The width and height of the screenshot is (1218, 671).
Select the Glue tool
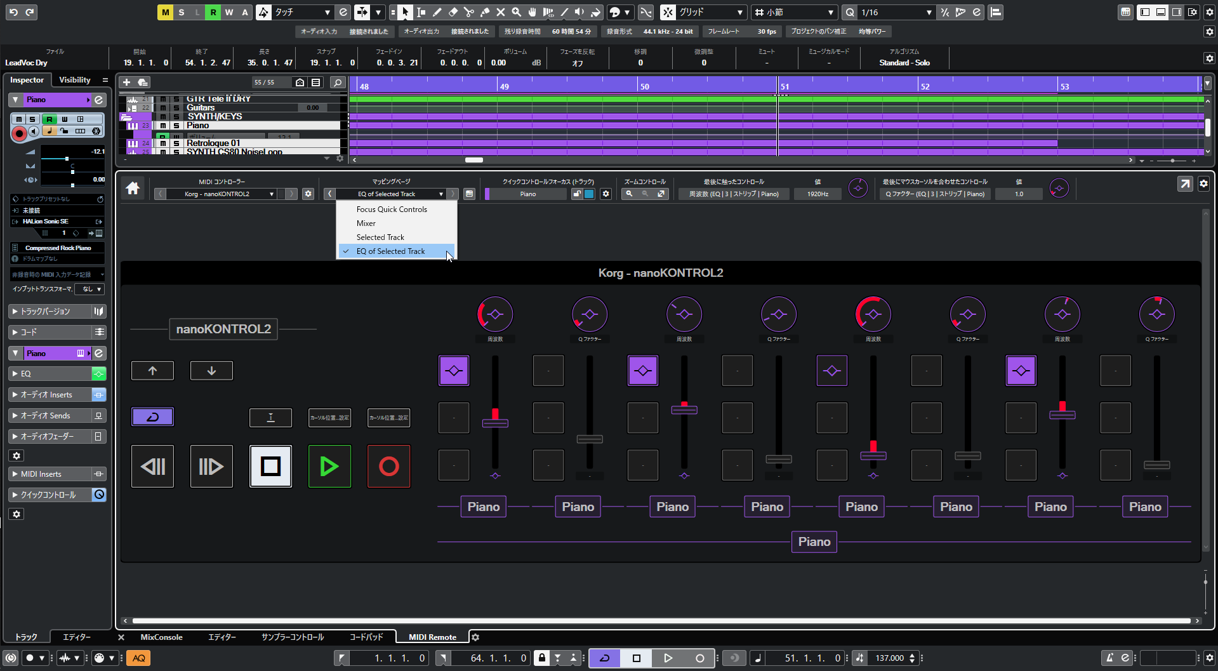(x=484, y=12)
